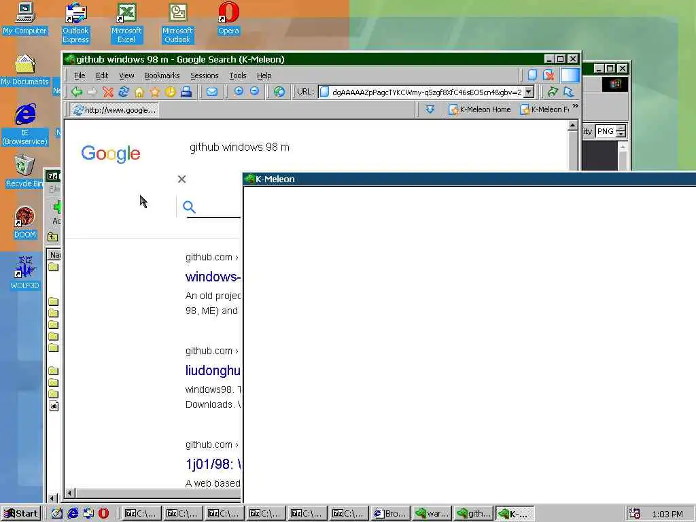Screen dimensions: 696x522
Task: Open the View menu
Action: pyautogui.click(x=126, y=75)
